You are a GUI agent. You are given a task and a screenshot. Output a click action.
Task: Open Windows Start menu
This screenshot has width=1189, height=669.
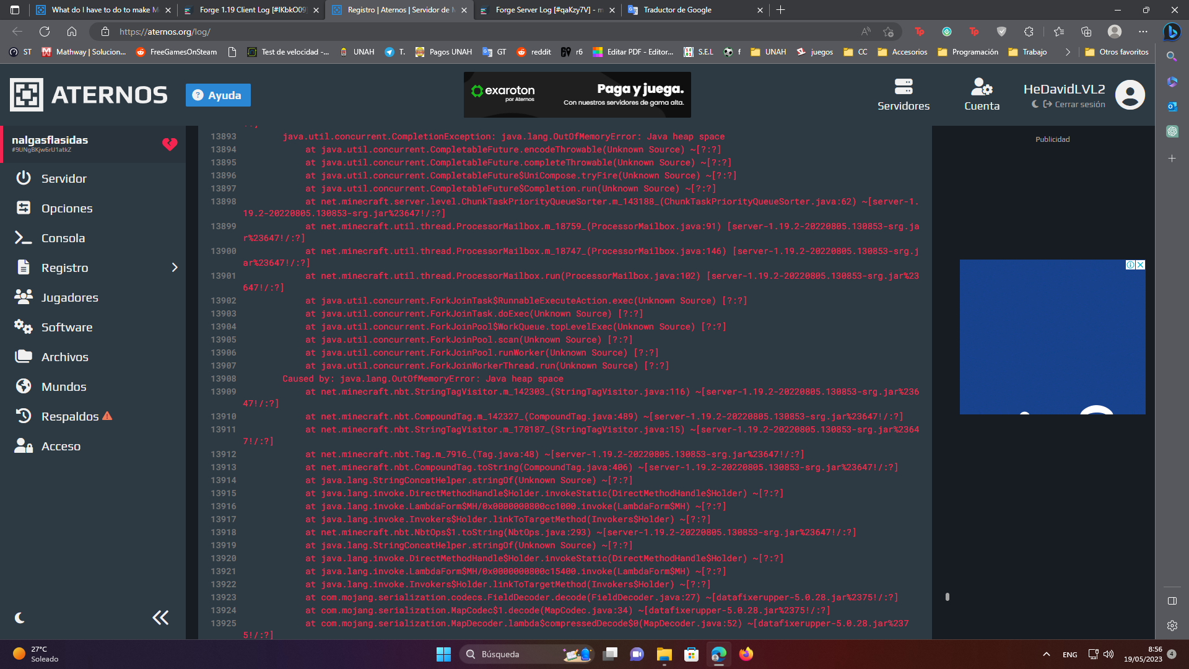[x=443, y=654]
